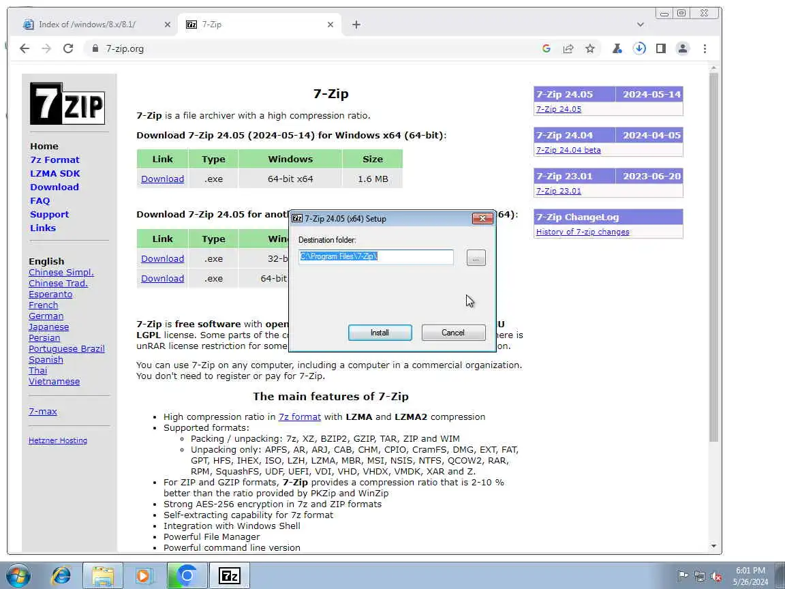Share this page via the share icon
The image size is (785, 589).
pyautogui.click(x=568, y=48)
